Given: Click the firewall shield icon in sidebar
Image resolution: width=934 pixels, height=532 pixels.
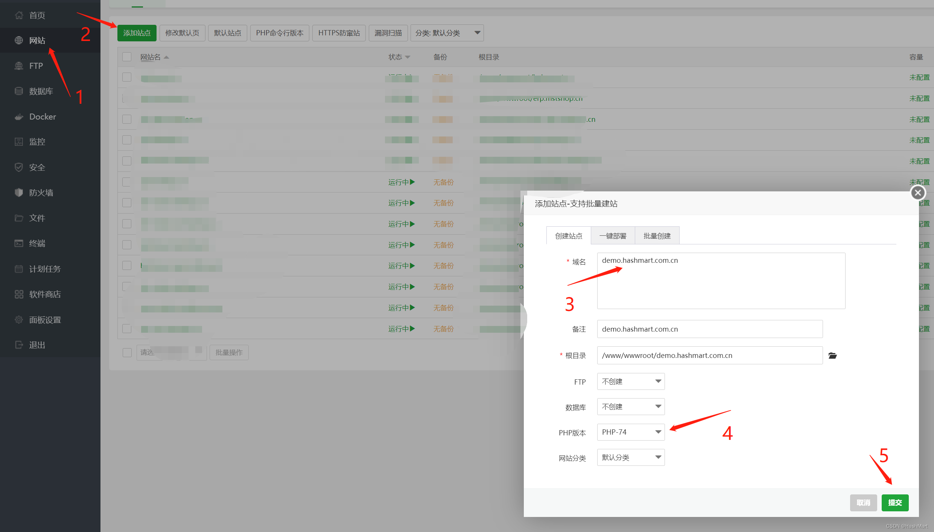Looking at the screenshot, I should tap(19, 192).
